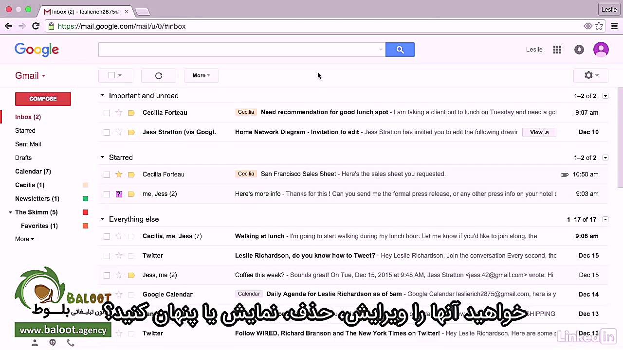Star the Coffee this week email
This screenshot has height=350, width=623.
[x=119, y=275]
